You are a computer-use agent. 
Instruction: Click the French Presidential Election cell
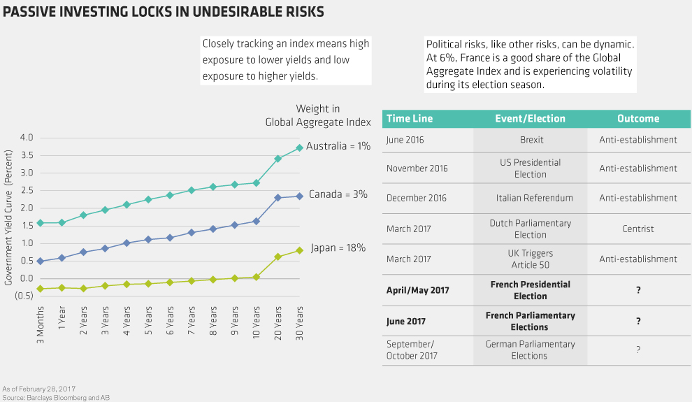pos(531,290)
